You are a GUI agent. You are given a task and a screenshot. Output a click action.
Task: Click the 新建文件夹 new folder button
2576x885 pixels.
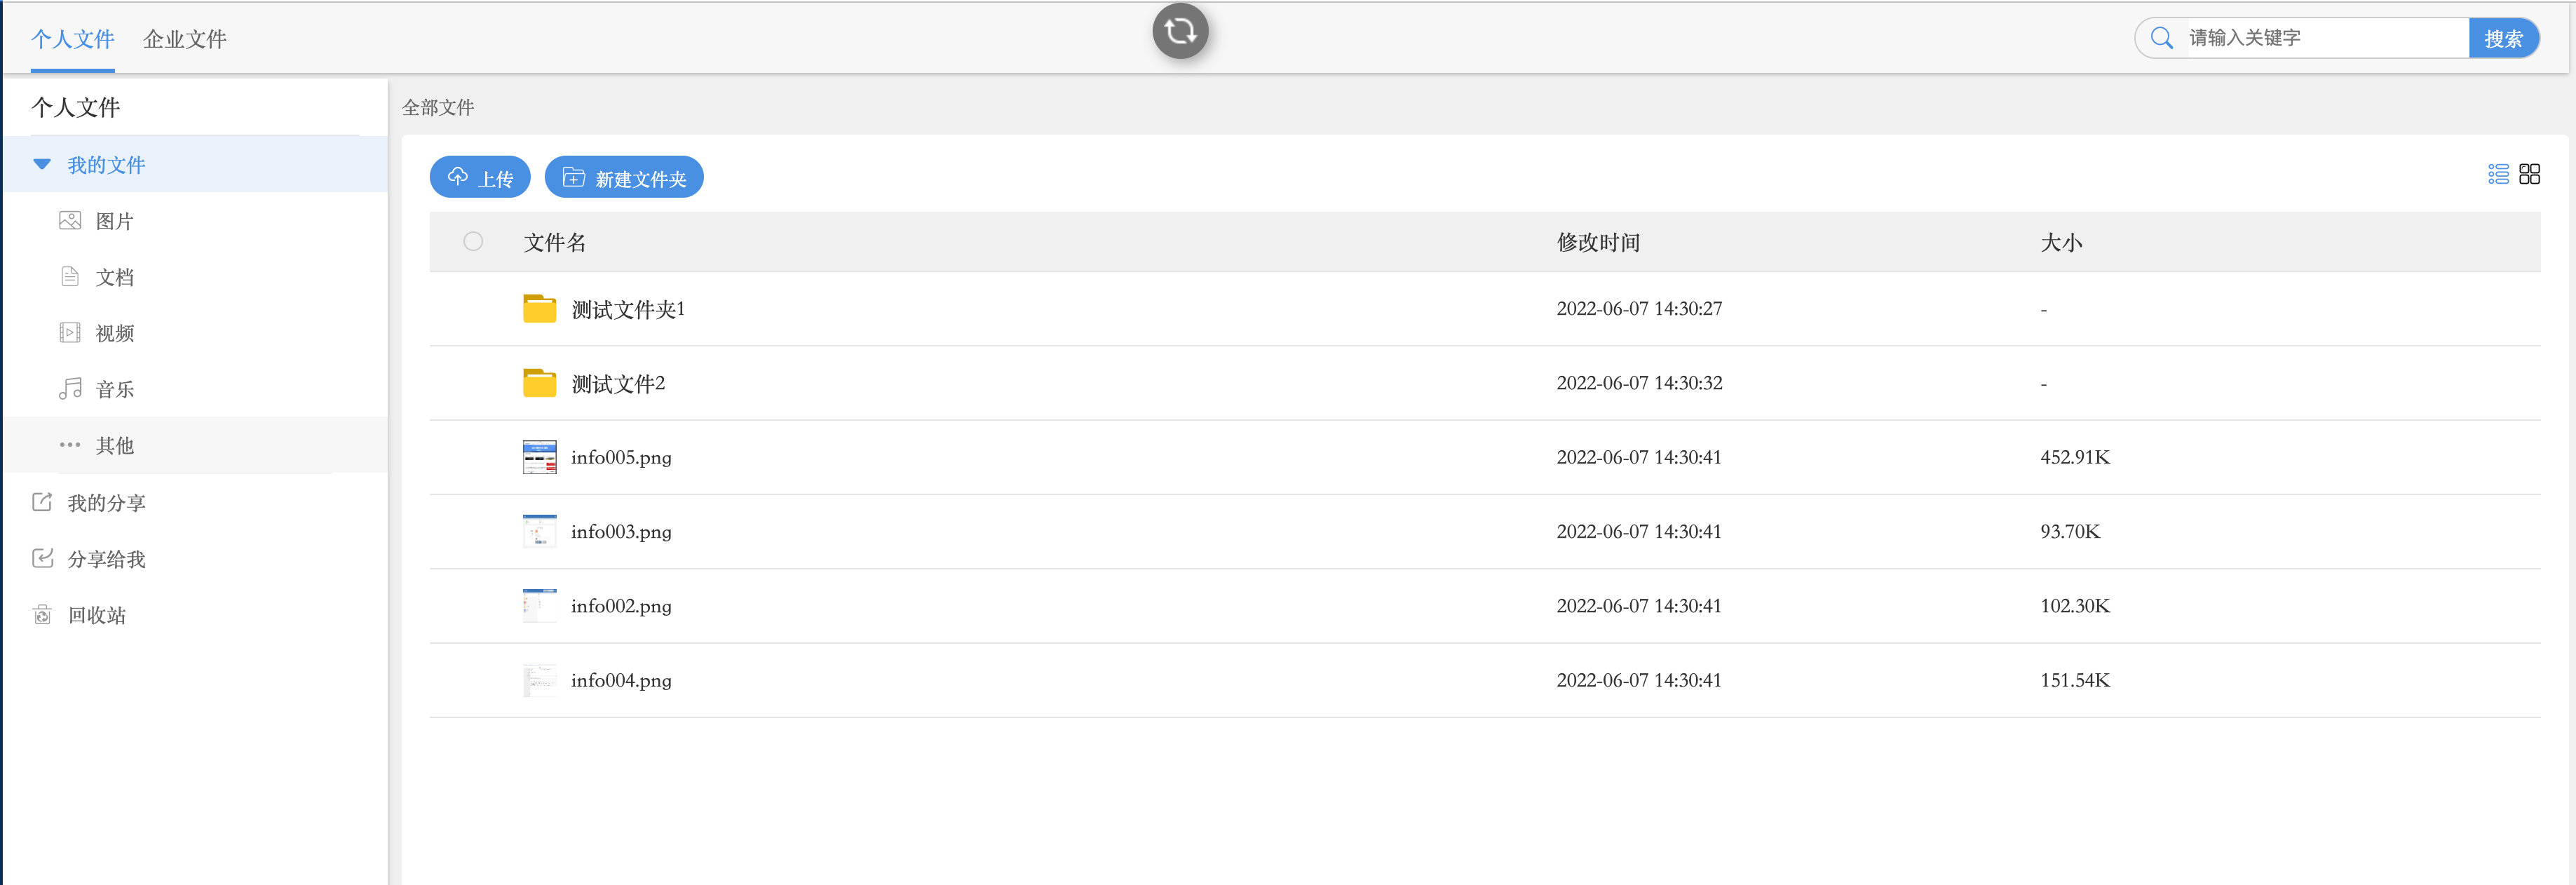pos(624,178)
